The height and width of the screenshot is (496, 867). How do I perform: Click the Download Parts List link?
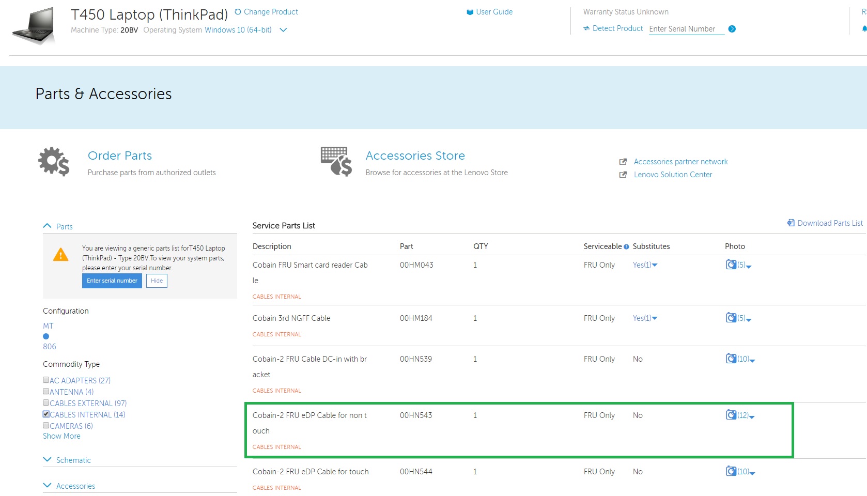(830, 223)
